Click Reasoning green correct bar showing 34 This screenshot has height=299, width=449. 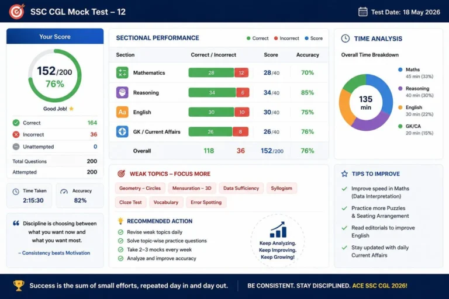(x=212, y=92)
